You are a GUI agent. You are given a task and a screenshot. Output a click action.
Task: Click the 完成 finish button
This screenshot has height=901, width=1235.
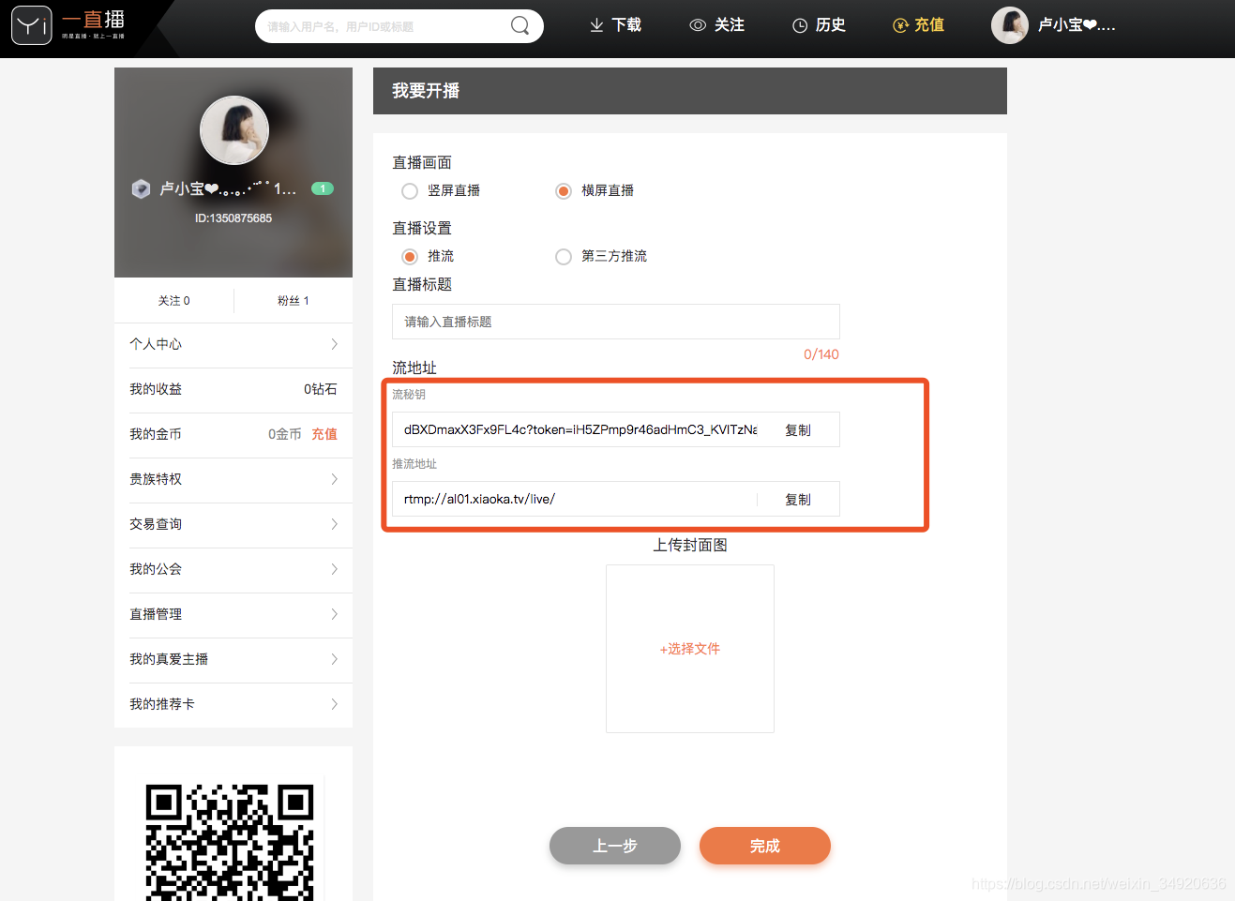(x=765, y=846)
